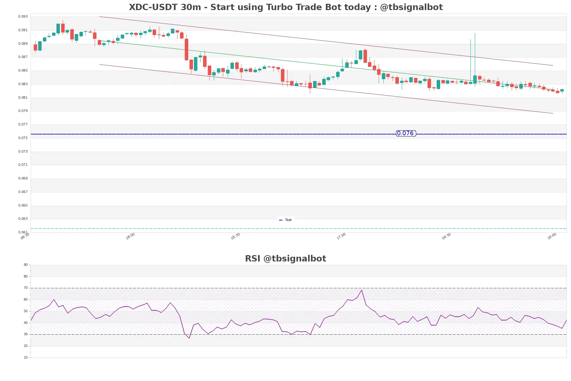Screen dimensions: 571x381
Task: Click the RSI 90 axis label
Action: (x=26, y=265)
